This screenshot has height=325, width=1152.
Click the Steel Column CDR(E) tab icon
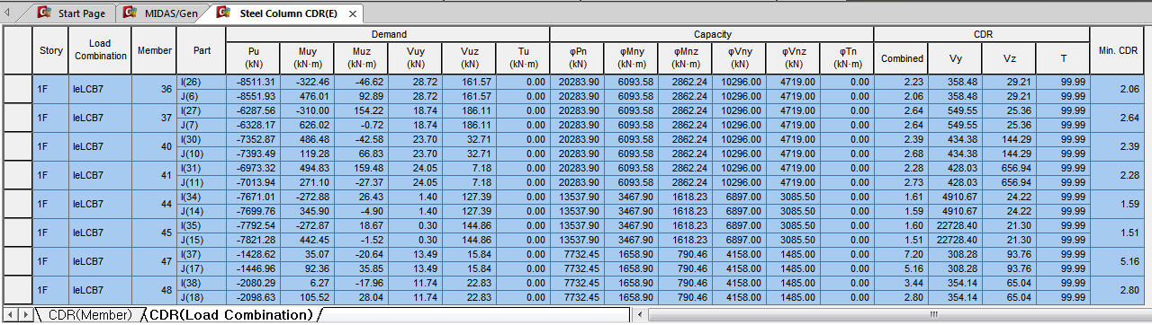click(223, 13)
